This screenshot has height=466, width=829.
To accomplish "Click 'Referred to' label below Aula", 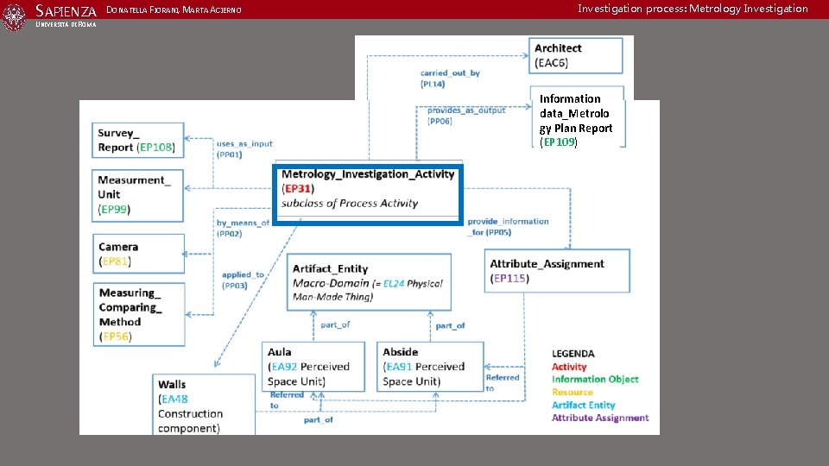I will 287,400.
